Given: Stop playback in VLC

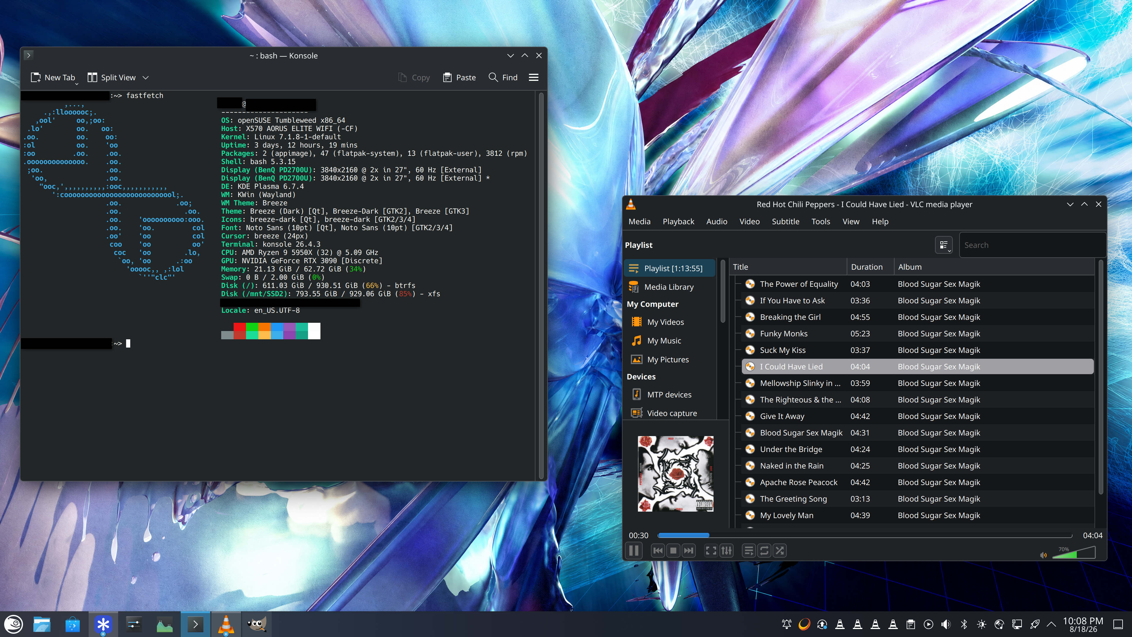Looking at the screenshot, I should (673, 551).
